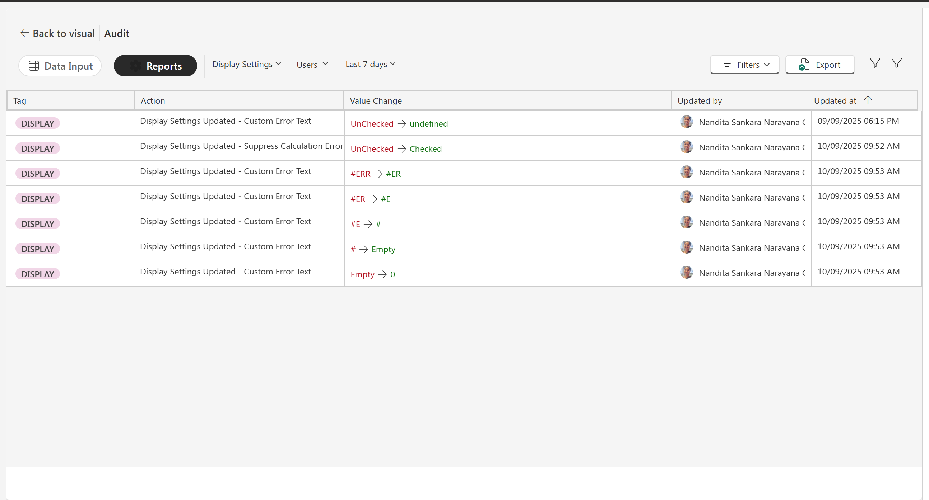
Task: Click the Data Input grid icon
Action: pyautogui.click(x=33, y=66)
